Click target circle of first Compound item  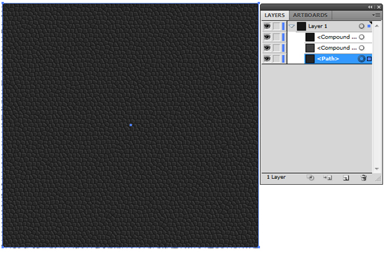(362, 37)
